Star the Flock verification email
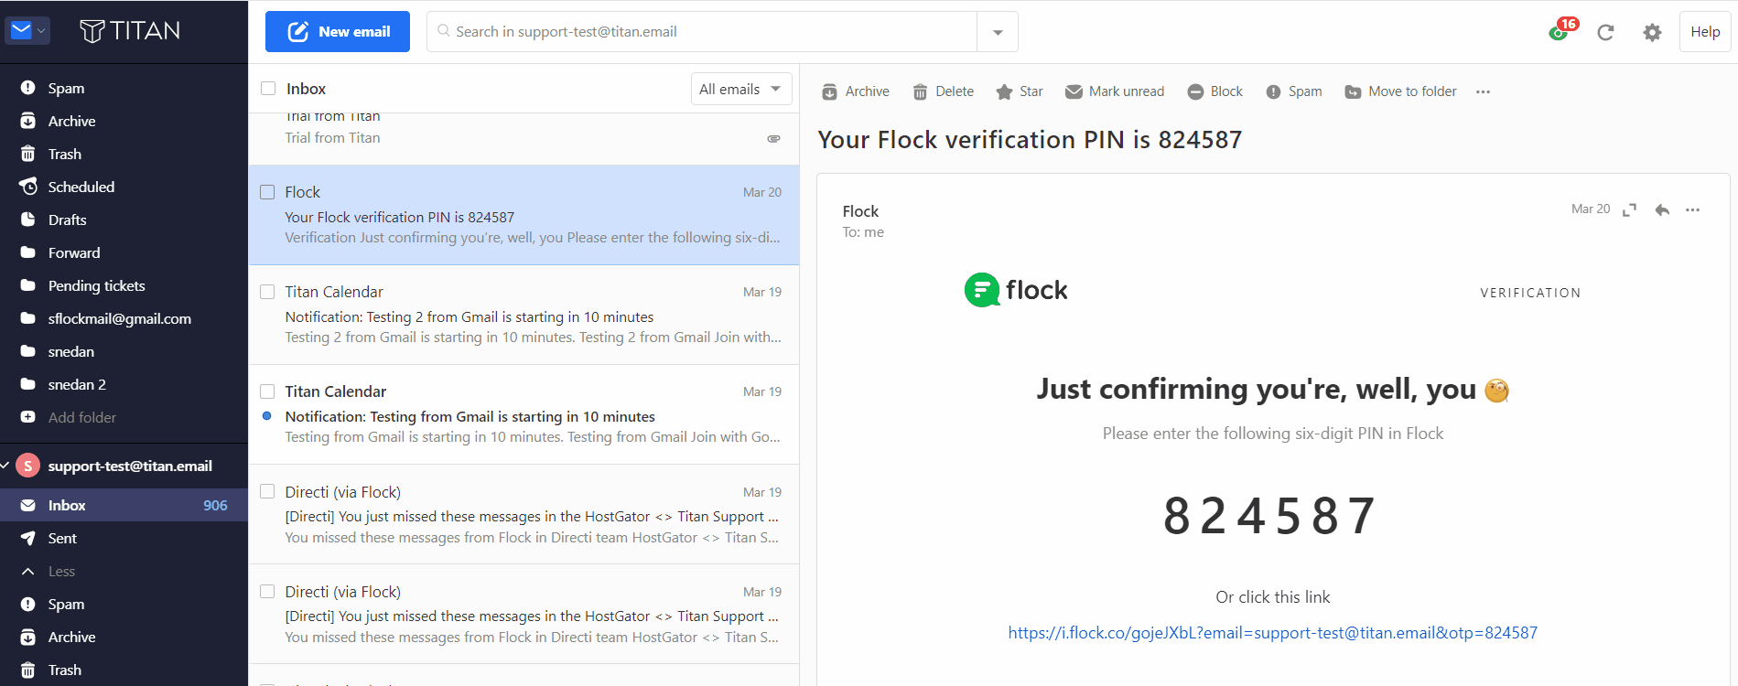 click(x=1020, y=91)
